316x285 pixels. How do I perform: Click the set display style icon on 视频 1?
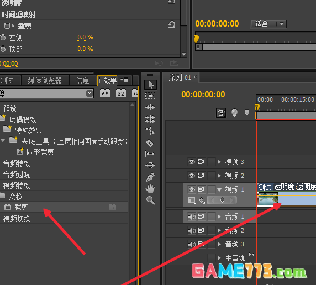click(x=192, y=200)
